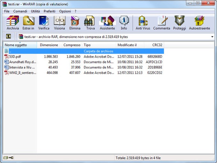
Task: Click CRC value 0220CD32
Action: point(154,73)
